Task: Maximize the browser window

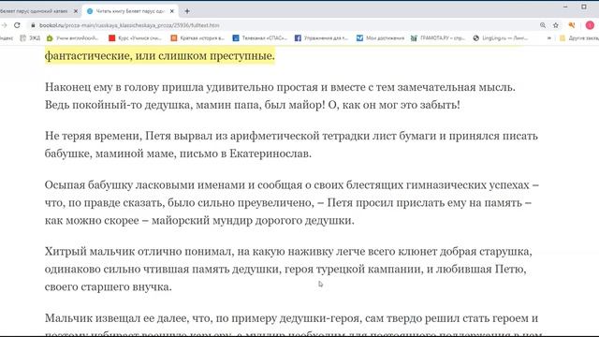Action: (x=584, y=7)
